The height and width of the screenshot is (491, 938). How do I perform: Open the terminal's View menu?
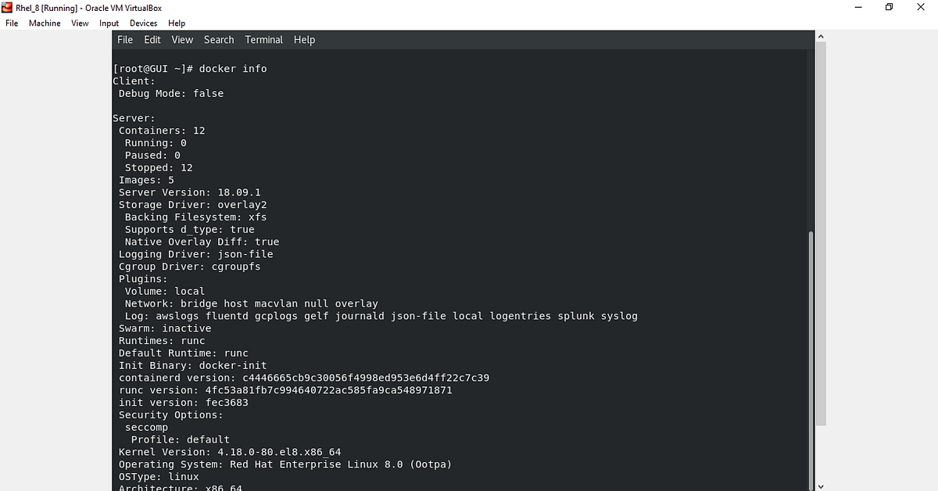tap(182, 39)
